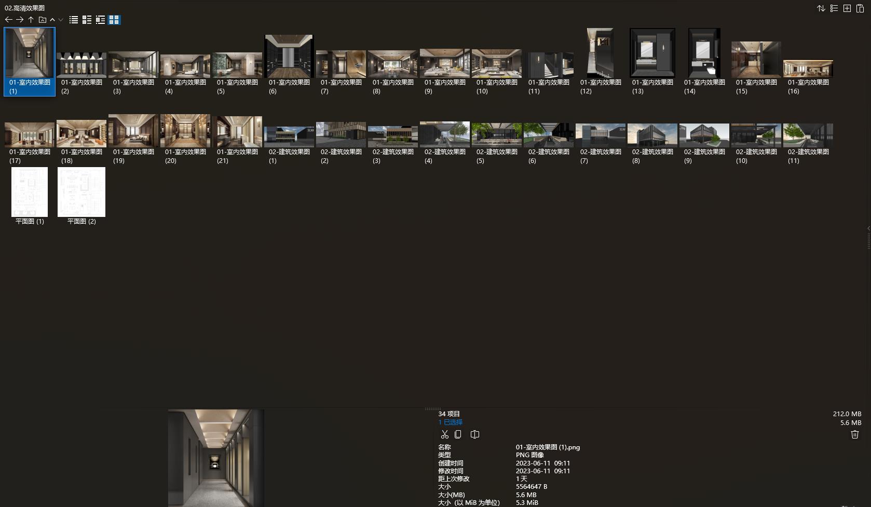
Task: Click the downward chevron in navigation bar
Action: (x=61, y=20)
